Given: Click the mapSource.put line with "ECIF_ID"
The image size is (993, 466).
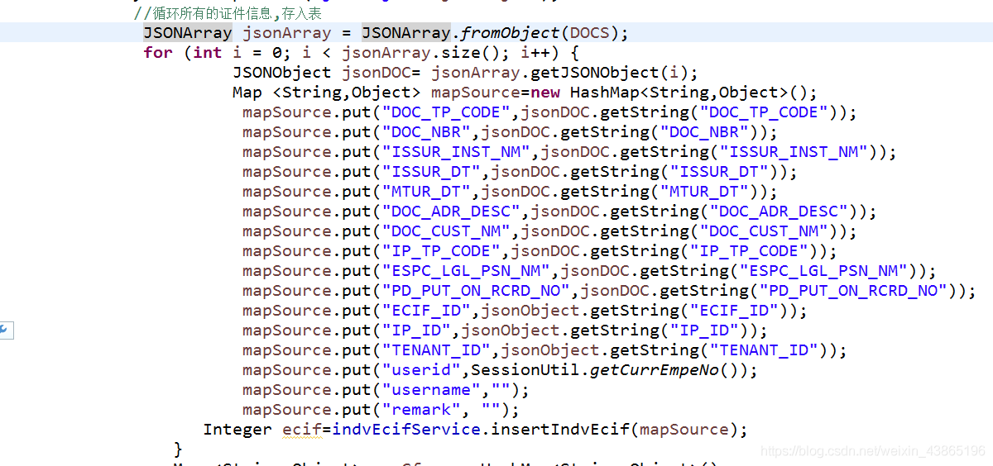Looking at the screenshot, I should click(x=525, y=311).
